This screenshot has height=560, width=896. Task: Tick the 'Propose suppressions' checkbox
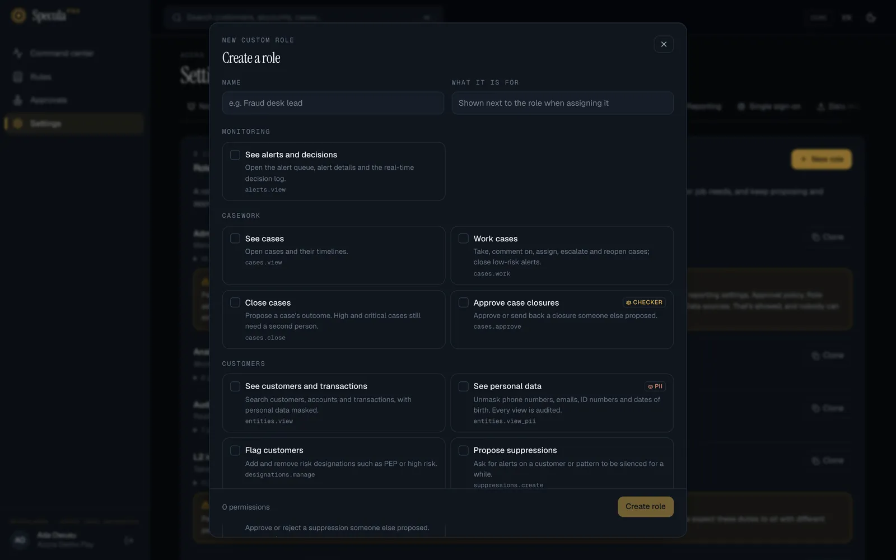point(464,450)
